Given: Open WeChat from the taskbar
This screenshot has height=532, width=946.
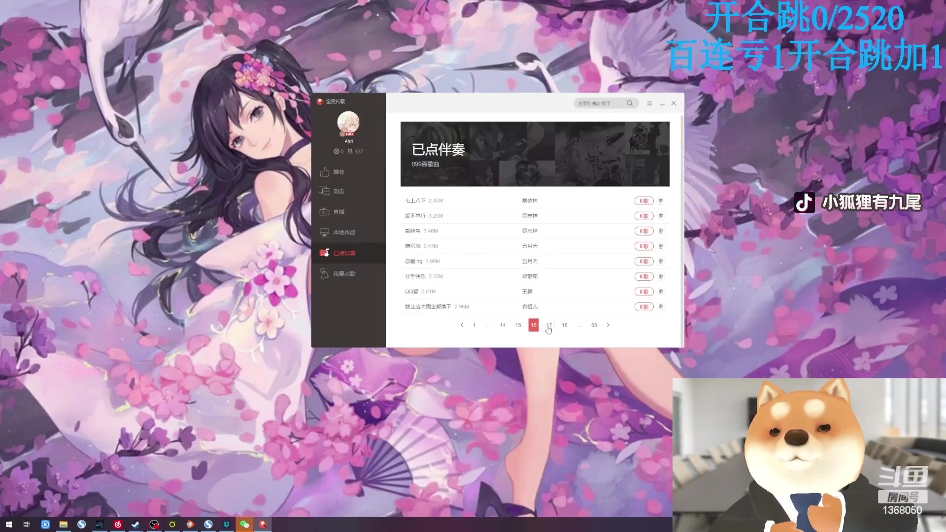Looking at the screenshot, I should click(x=244, y=525).
